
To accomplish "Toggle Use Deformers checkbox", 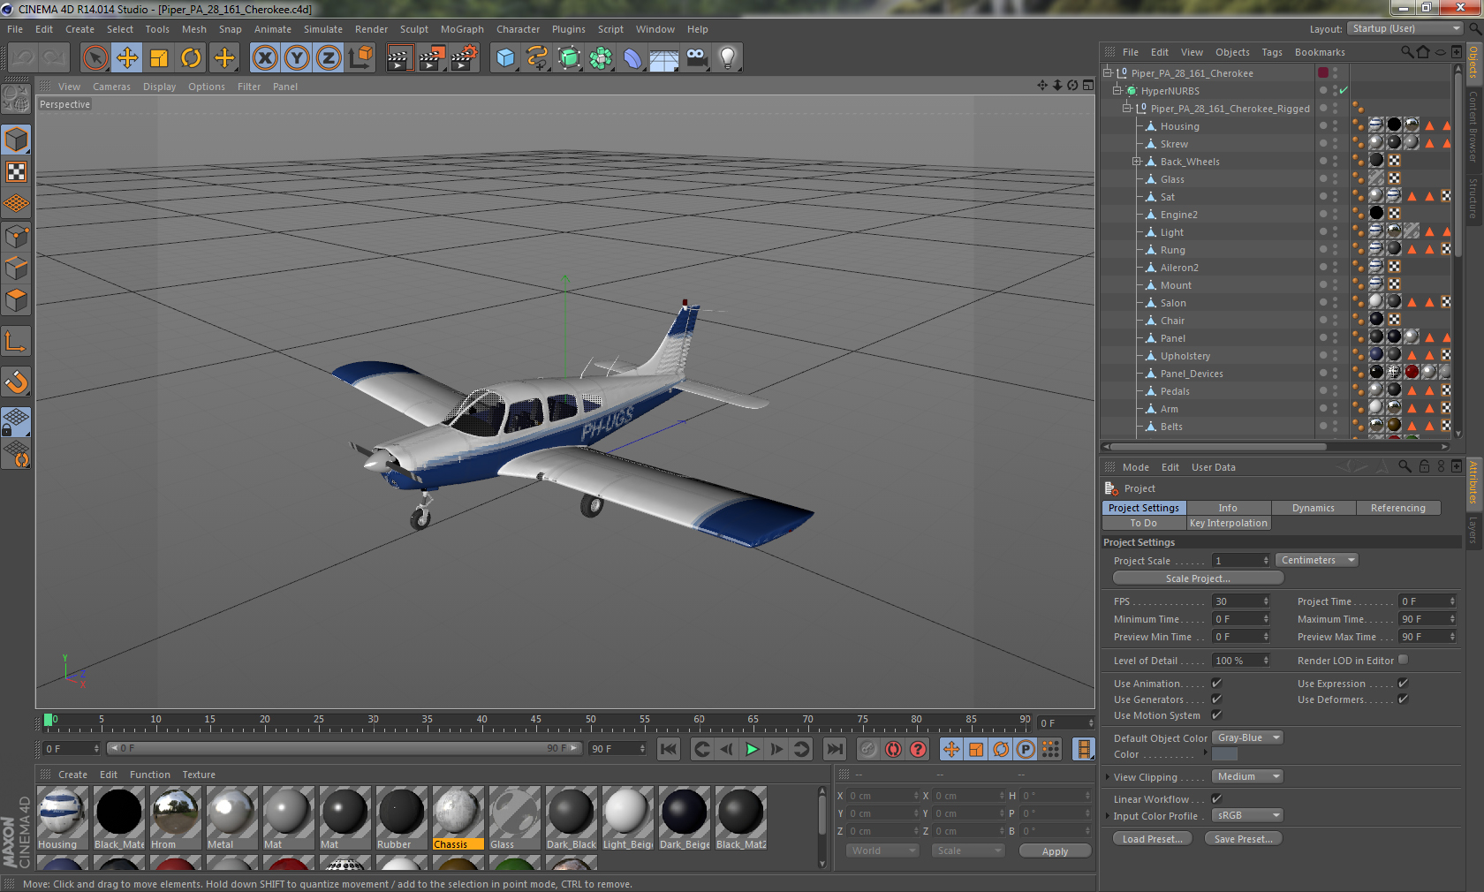I will [1403, 699].
